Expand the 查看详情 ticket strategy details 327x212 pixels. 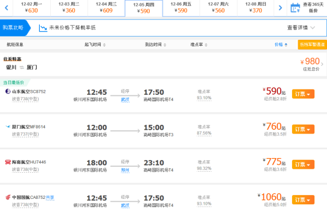point(301,27)
